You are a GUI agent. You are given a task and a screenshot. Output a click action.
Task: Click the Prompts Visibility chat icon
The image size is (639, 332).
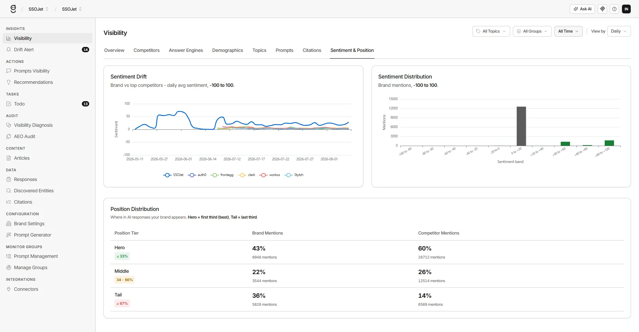[x=9, y=71]
